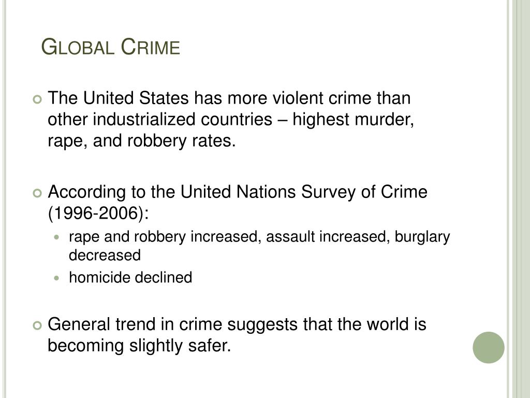This screenshot has height=398, width=530.
Task: Click 'rape, and robbery rates.' line
Action: coord(142,141)
